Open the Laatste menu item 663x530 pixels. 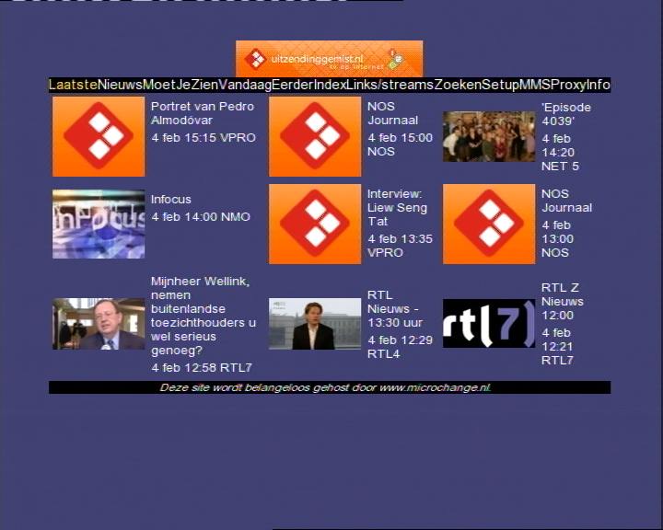[x=73, y=85]
